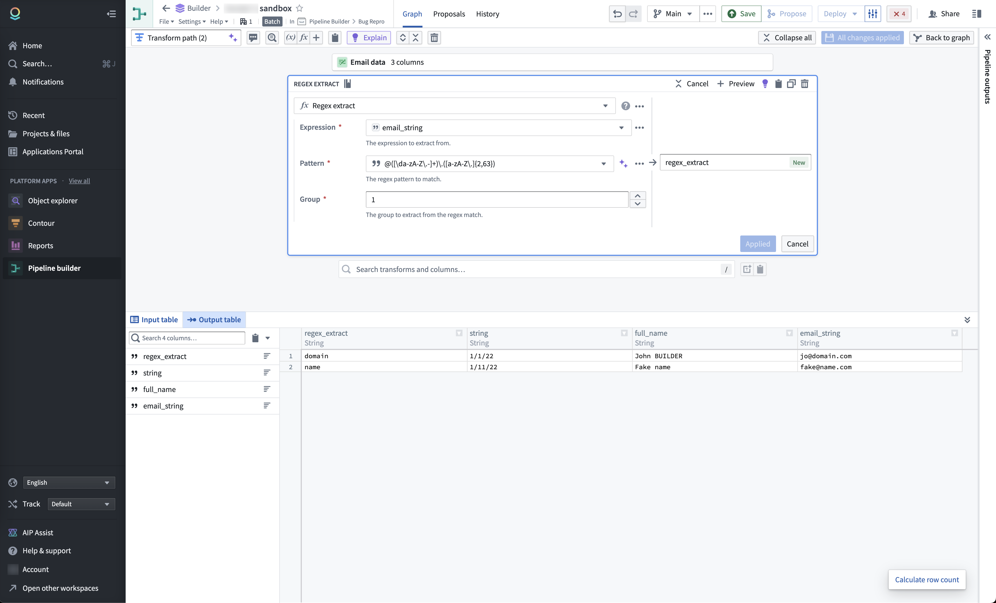996x603 pixels.
Task: Click the Explain lightbulb button
Action: (369, 37)
